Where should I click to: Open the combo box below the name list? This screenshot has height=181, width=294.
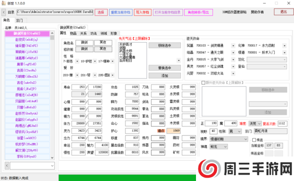32,166
